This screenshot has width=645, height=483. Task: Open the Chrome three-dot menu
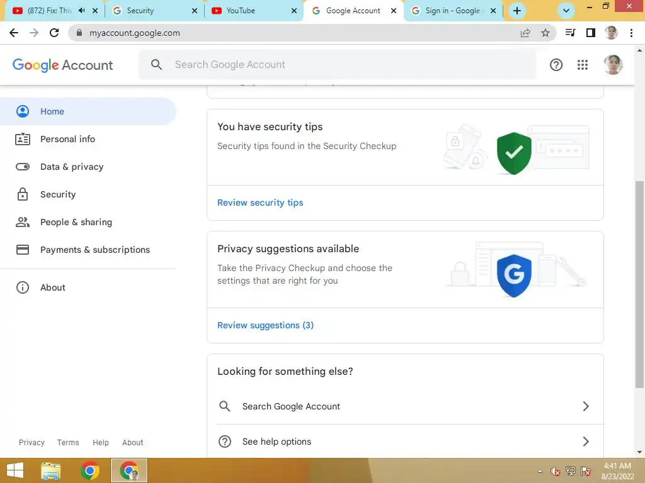(631, 33)
